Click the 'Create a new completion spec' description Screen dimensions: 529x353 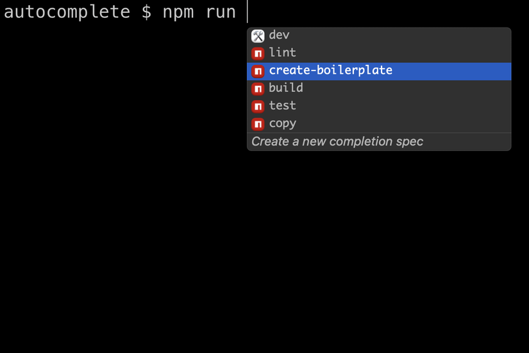tap(337, 141)
